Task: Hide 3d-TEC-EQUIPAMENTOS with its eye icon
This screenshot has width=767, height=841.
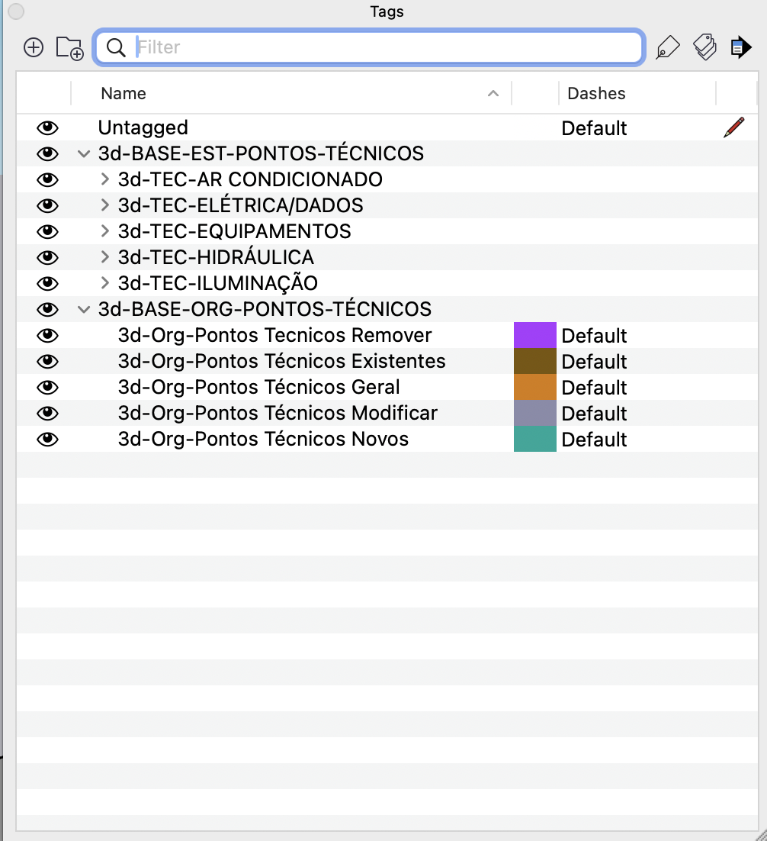Action: pyautogui.click(x=47, y=231)
